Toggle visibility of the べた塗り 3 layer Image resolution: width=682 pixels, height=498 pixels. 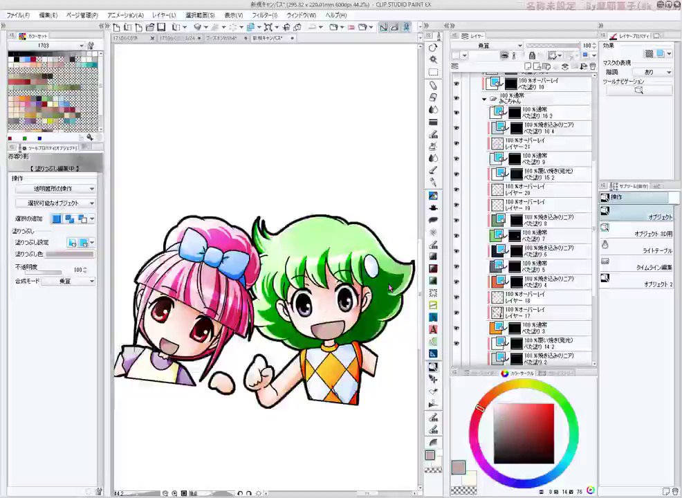pos(457,328)
